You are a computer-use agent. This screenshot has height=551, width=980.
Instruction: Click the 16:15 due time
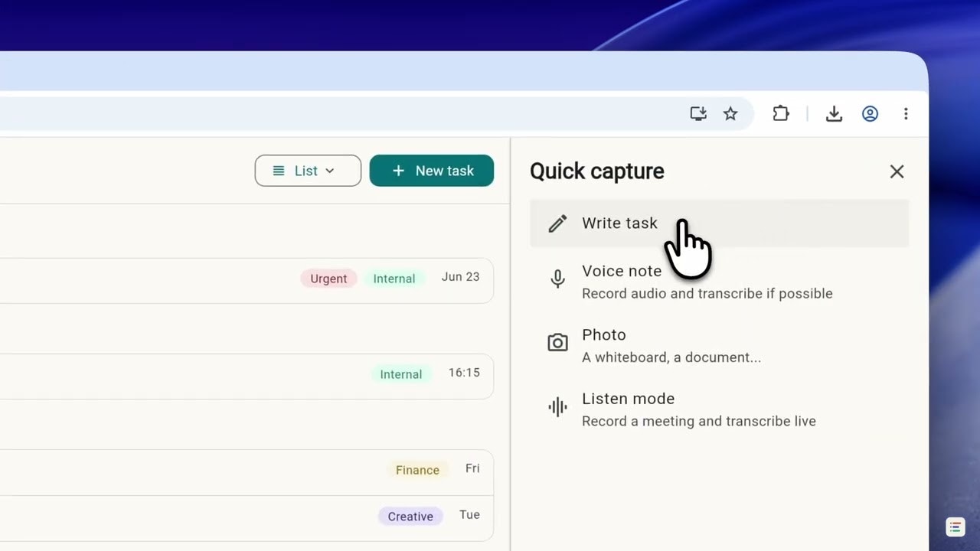point(464,373)
